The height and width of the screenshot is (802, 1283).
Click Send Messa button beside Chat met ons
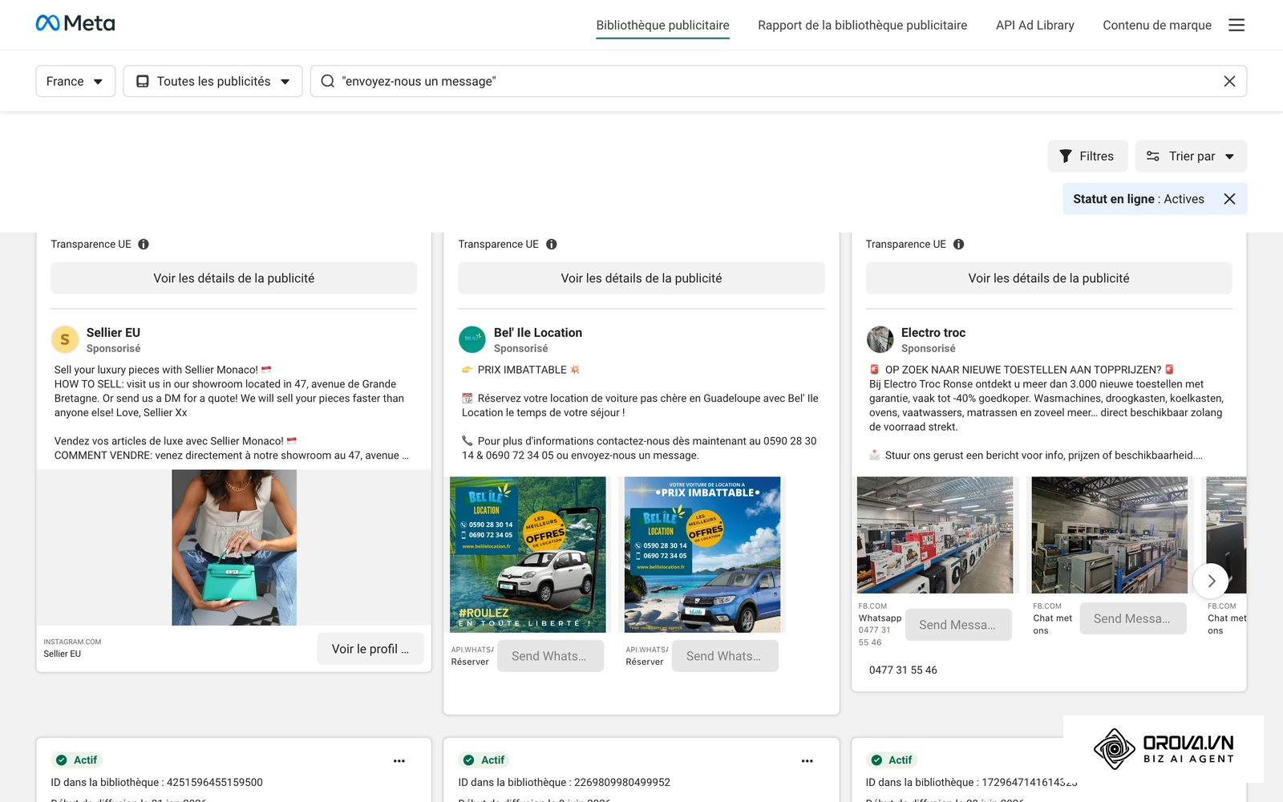(x=1133, y=618)
